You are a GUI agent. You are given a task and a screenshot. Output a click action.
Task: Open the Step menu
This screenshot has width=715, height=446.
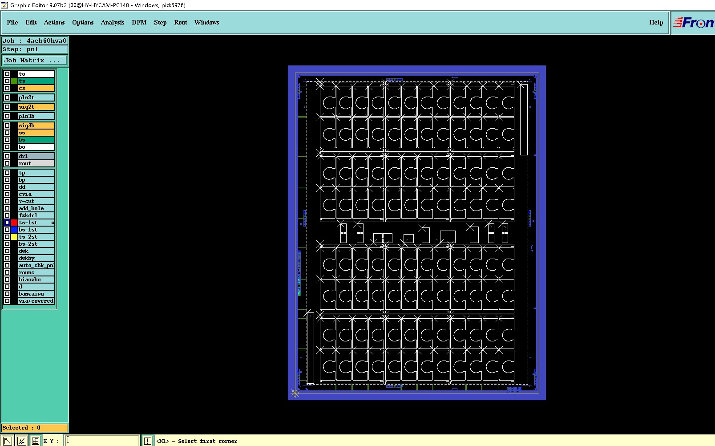click(160, 22)
